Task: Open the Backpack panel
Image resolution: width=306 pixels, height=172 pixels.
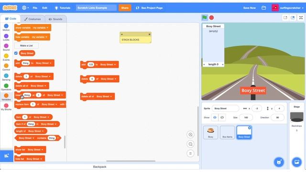Action: 99,167
